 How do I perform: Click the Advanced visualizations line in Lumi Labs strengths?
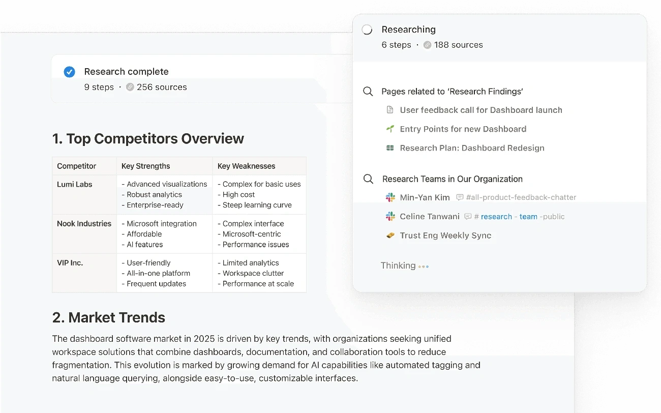(x=164, y=184)
